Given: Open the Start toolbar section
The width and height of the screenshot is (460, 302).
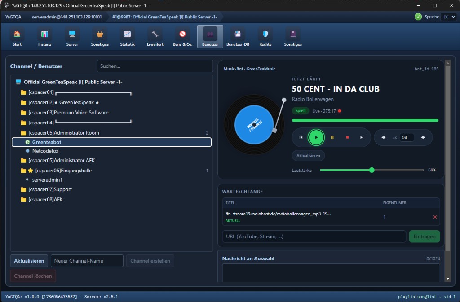Looking at the screenshot, I should pyautogui.click(x=17, y=37).
